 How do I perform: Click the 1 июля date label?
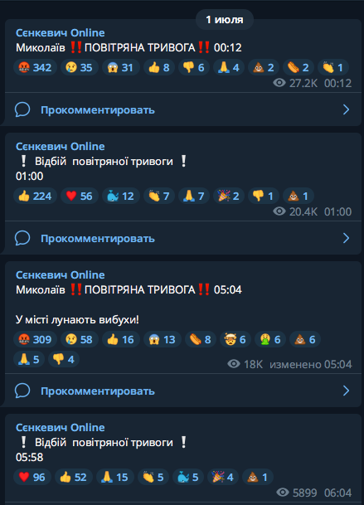(225, 20)
